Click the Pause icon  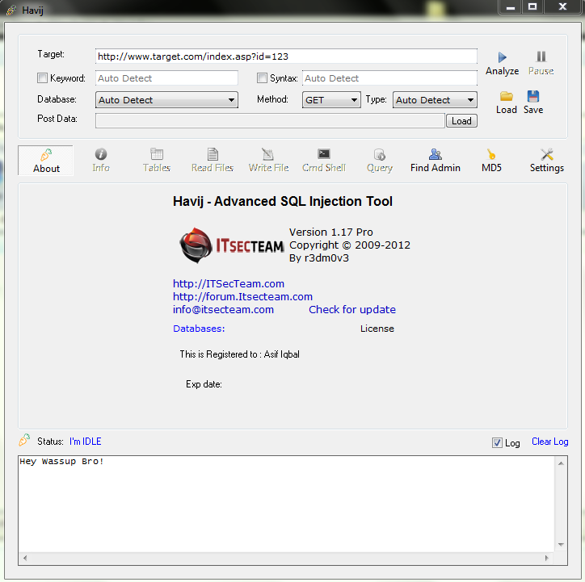click(541, 57)
